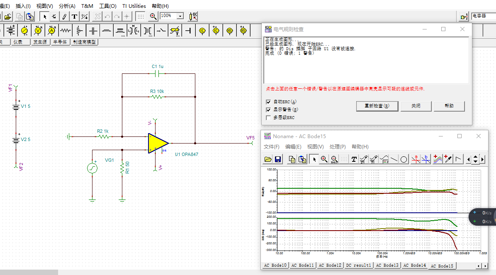Select the capacitor component in the toolbar
Screen dimensions: 496x275
coord(93,31)
